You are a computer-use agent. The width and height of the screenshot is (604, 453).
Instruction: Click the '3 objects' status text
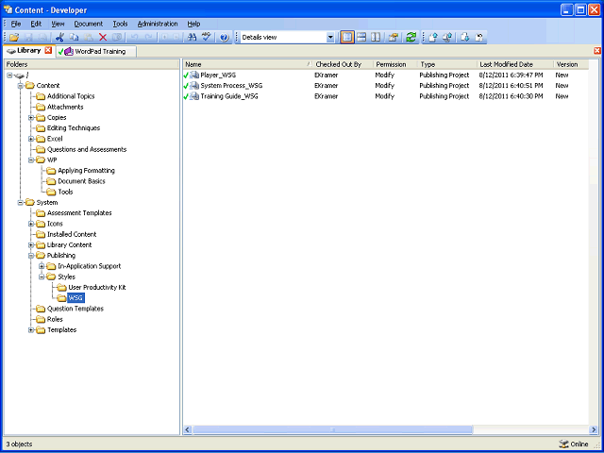[19, 445]
